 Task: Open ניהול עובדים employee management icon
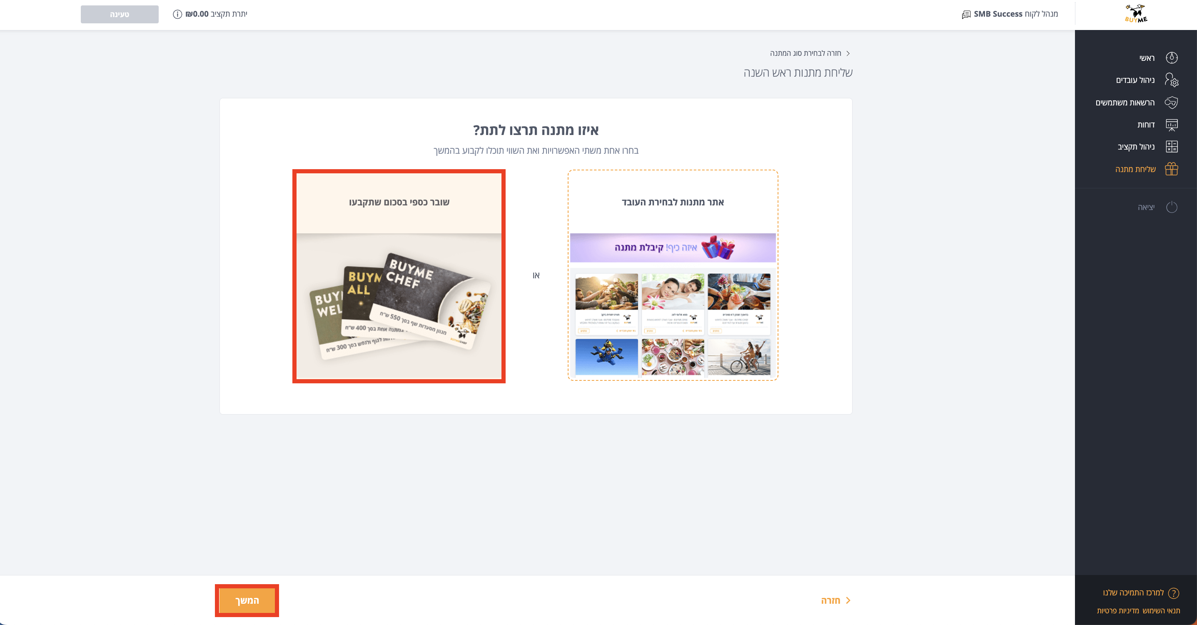coord(1172,80)
